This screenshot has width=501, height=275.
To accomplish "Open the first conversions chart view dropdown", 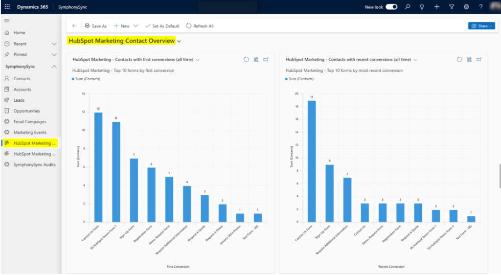I will 198,60.
